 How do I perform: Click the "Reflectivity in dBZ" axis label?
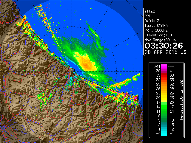(x=181, y=100)
